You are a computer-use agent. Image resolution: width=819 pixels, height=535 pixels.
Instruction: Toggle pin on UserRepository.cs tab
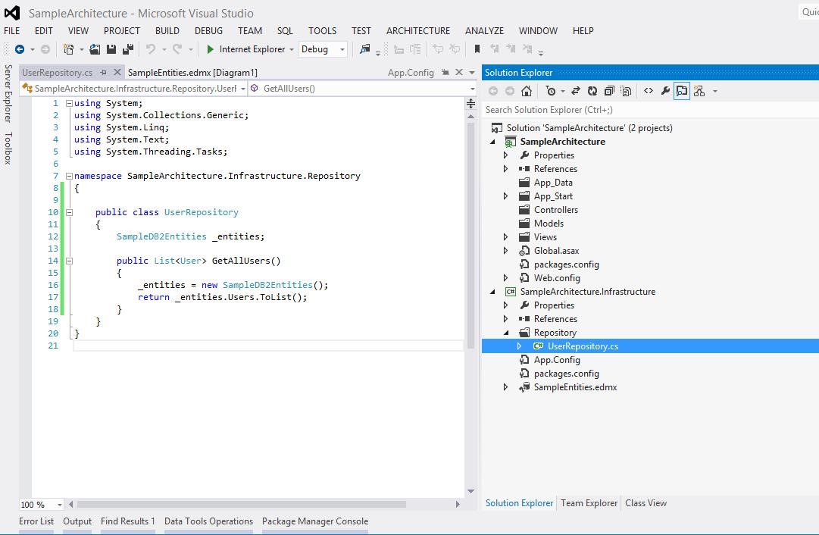click(104, 72)
